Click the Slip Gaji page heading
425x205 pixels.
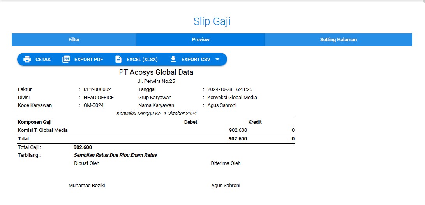pos(212,21)
